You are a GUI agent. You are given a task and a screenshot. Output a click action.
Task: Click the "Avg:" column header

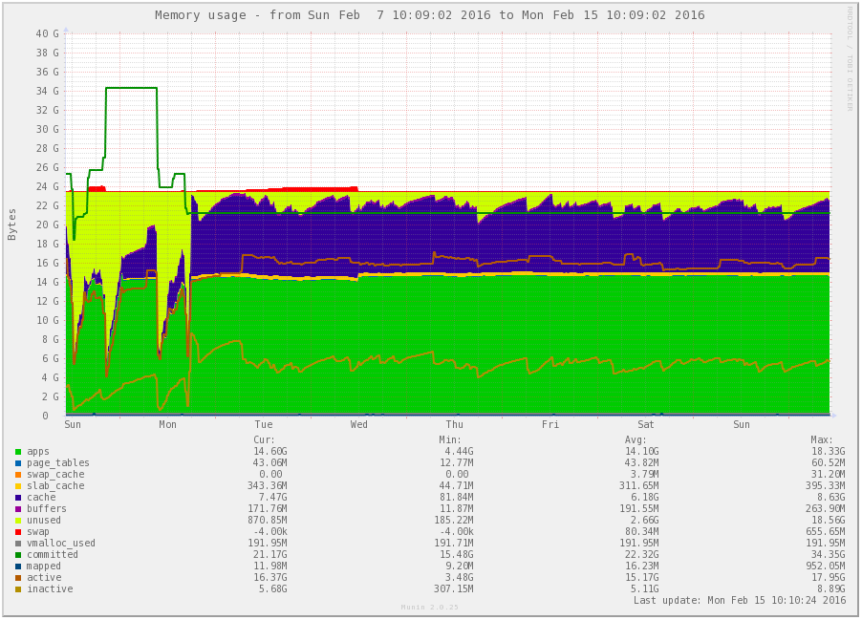tap(647, 439)
